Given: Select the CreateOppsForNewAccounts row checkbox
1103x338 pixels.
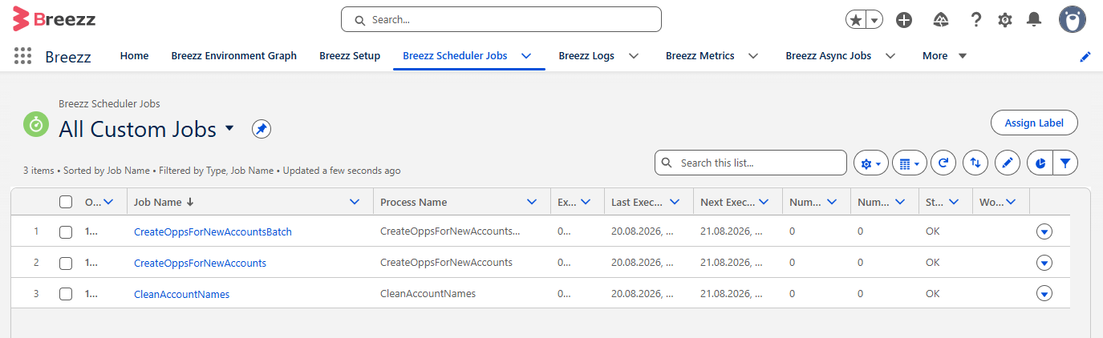Looking at the screenshot, I should pyautogui.click(x=66, y=263).
